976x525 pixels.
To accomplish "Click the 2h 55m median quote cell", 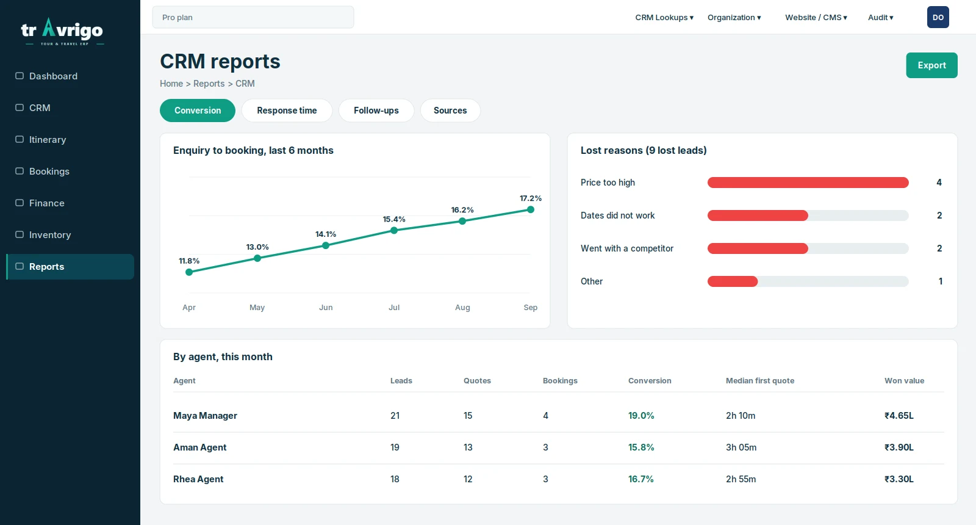I will click(x=741, y=479).
